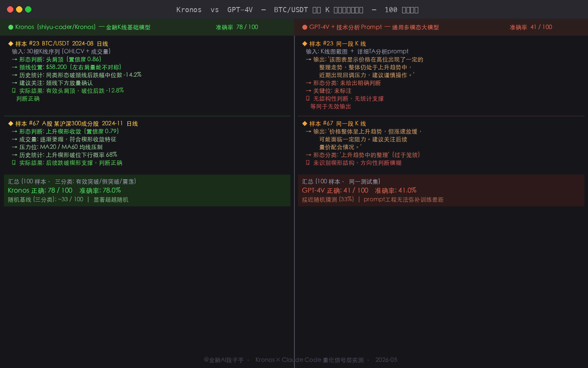Click the '近期出现回调压力,建议谨慎操作' line
This screenshot has width=588, height=368.
click(x=367, y=75)
